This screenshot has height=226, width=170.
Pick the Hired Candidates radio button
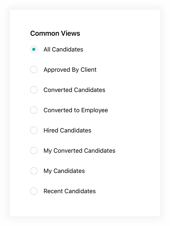click(34, 130)
